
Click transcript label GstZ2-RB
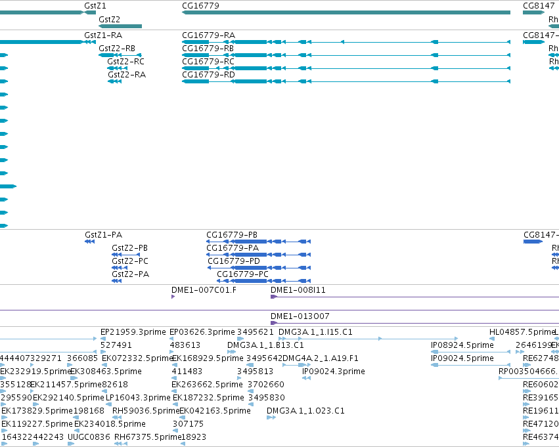coord(117,48)
